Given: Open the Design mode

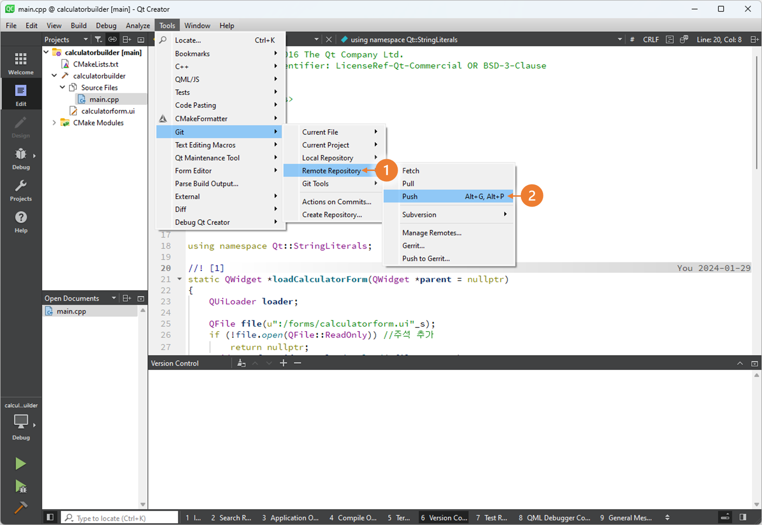Looking at the screenshot, I should pos(21,126).
